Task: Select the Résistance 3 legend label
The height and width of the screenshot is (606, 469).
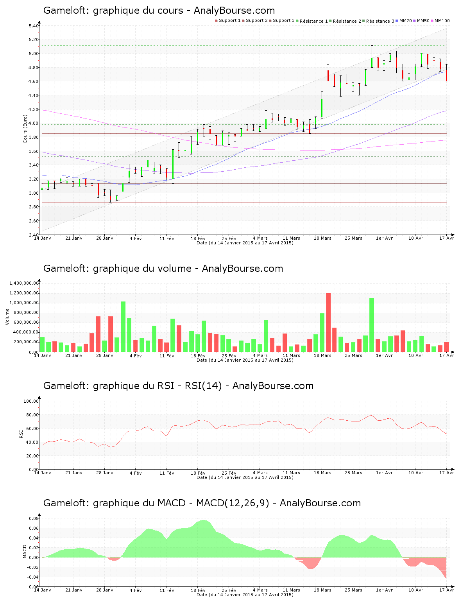Action: [380, 21]
